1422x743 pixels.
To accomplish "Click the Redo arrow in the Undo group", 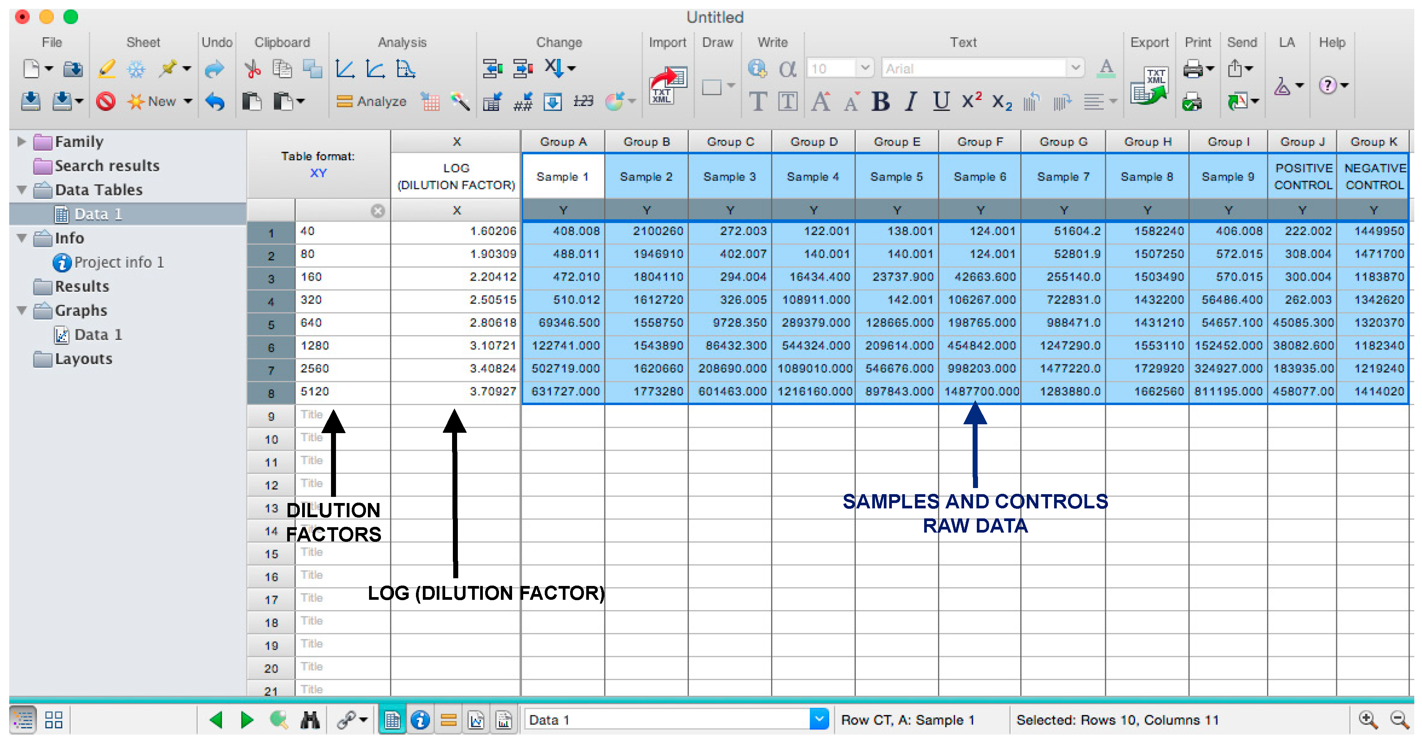I will (215, 69).
